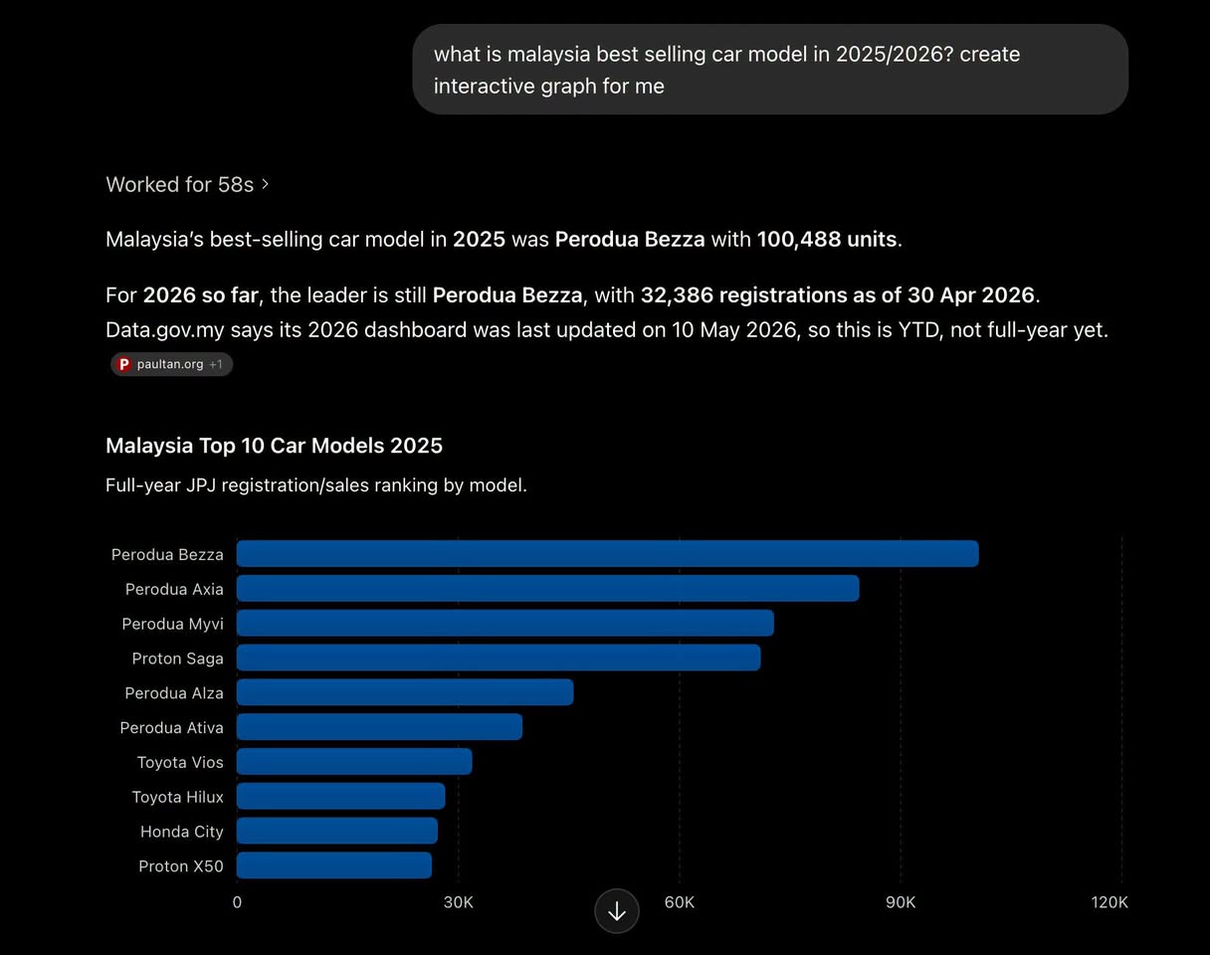The width and height of the screenshot is (1210, 955).
Task: Click the red paultan.org favicon icon
Action: pos(124,364)
